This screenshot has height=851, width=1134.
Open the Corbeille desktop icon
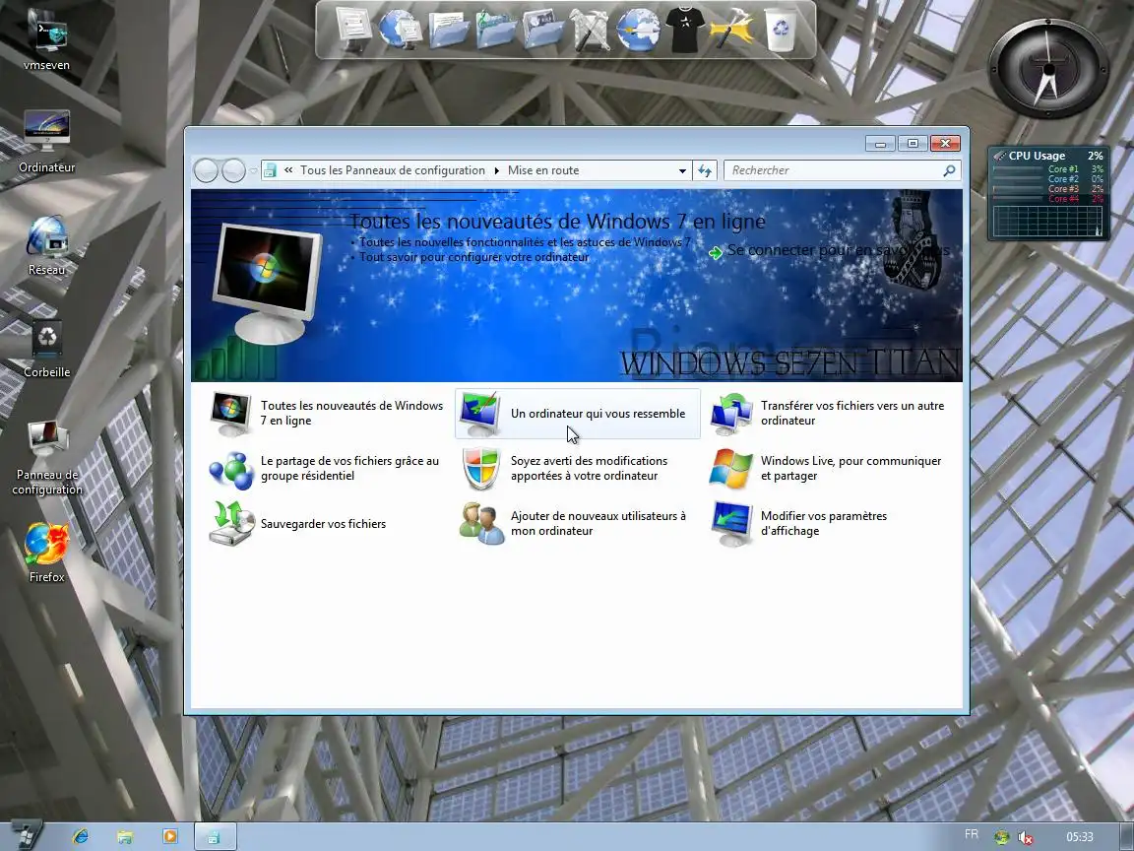pyautogui.click(x=46, y=349)
